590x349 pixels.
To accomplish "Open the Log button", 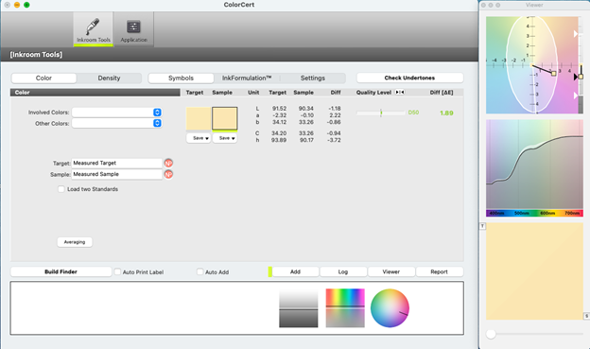I will pos(343,271).
